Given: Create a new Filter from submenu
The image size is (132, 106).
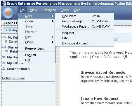Looking at the screenshot, I should pyautogui.click(x=84, y=38).
